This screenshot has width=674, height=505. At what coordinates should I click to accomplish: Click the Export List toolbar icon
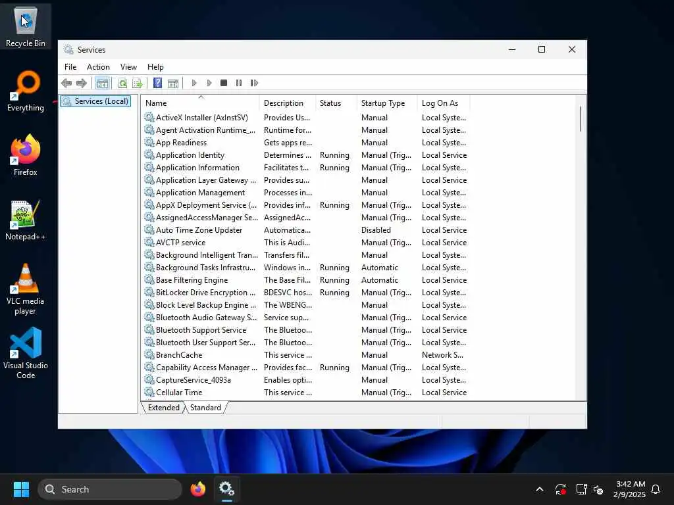137,83
